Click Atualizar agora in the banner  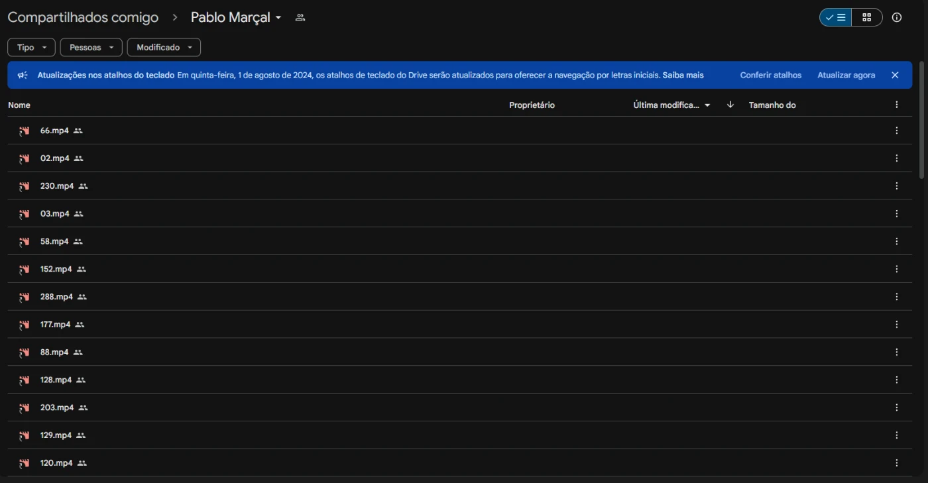846,76
